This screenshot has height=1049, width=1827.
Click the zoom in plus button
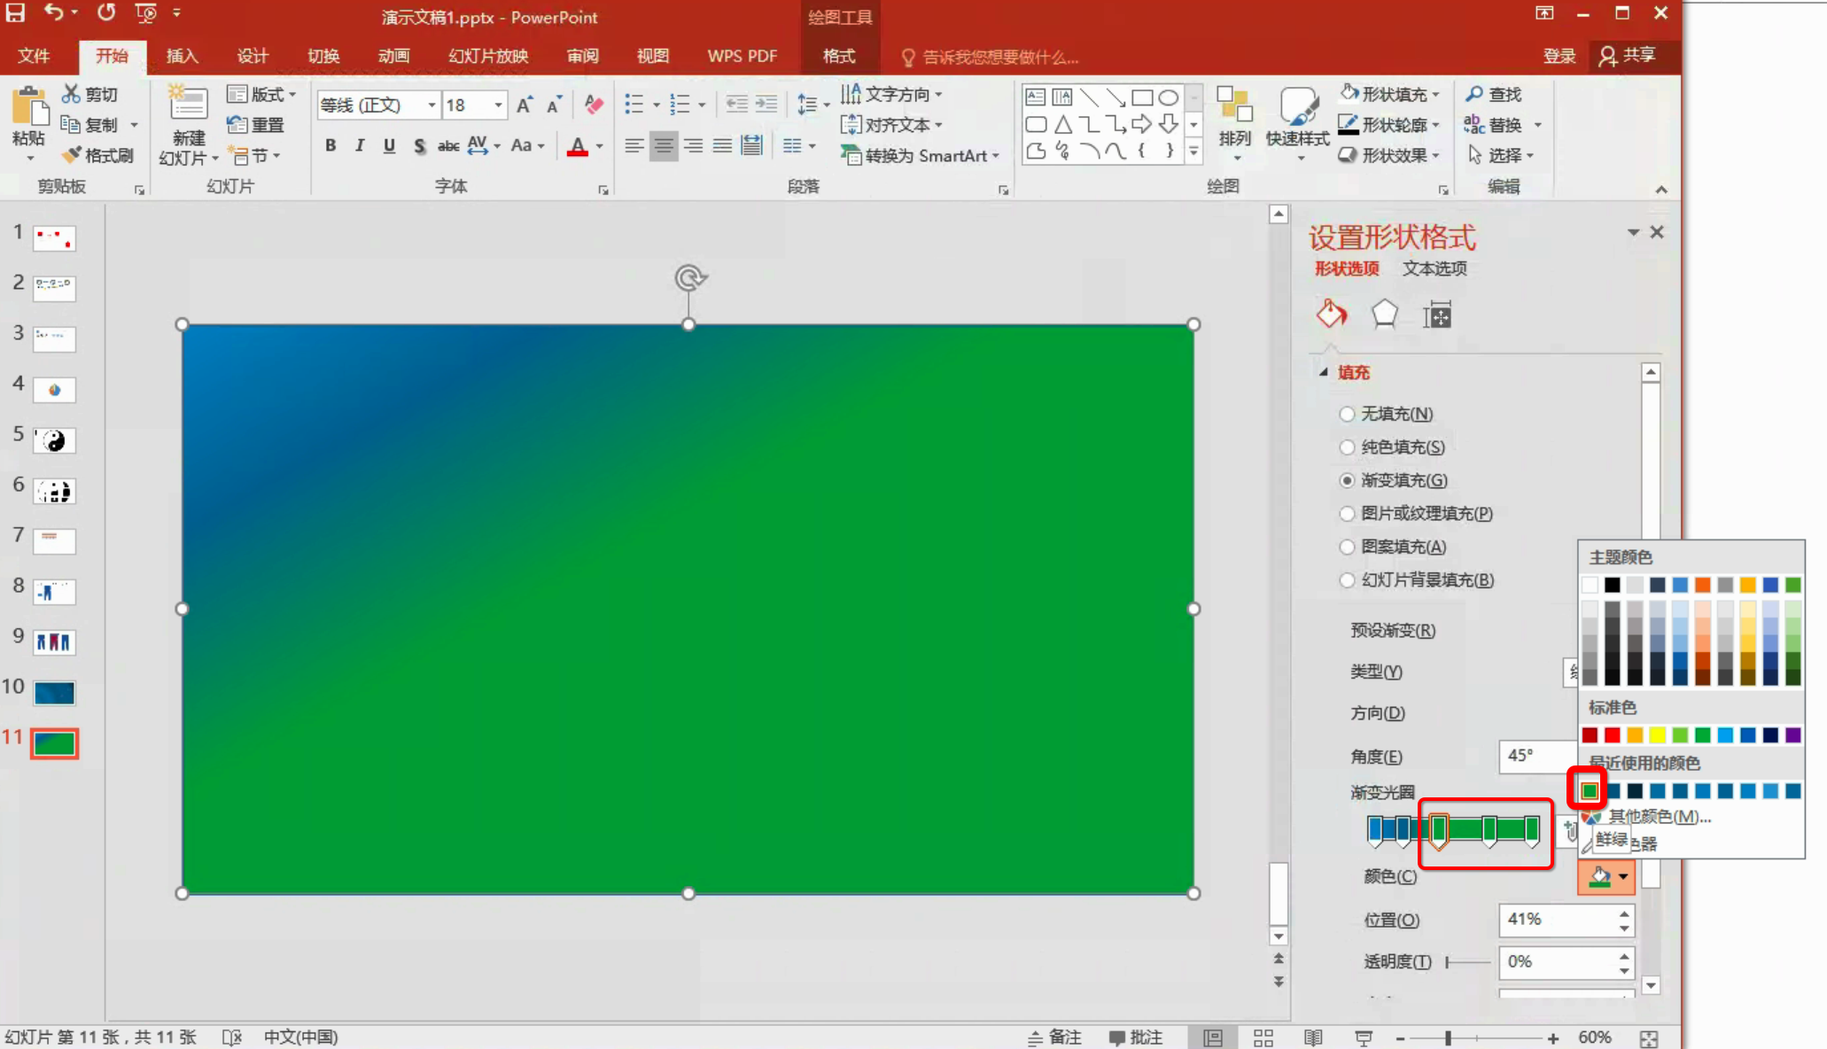1553,1037
